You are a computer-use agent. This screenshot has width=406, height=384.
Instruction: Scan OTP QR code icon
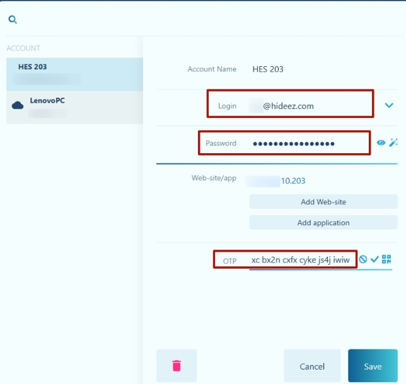click(386, 259)
